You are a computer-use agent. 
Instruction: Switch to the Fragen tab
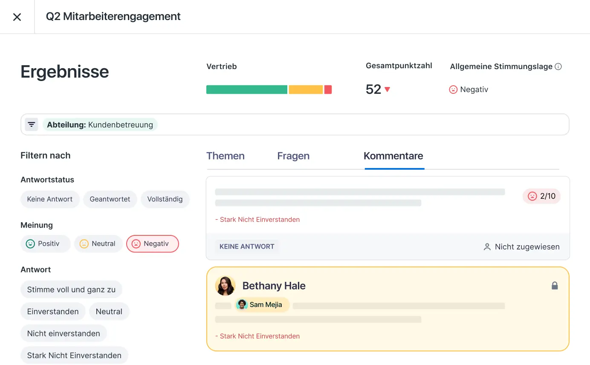tap(293, 156)
